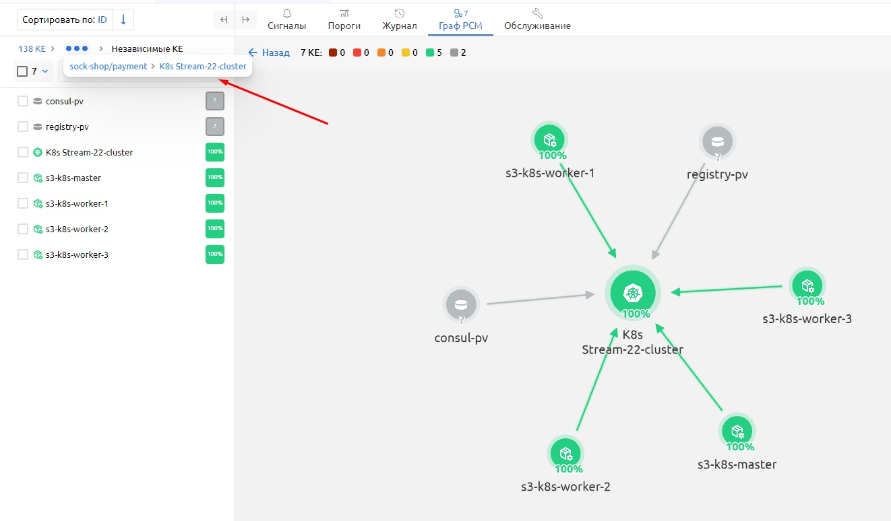891x521 pixels.
Task: Select the s3-k8s-master graph node
Action: tap(737, 431)
